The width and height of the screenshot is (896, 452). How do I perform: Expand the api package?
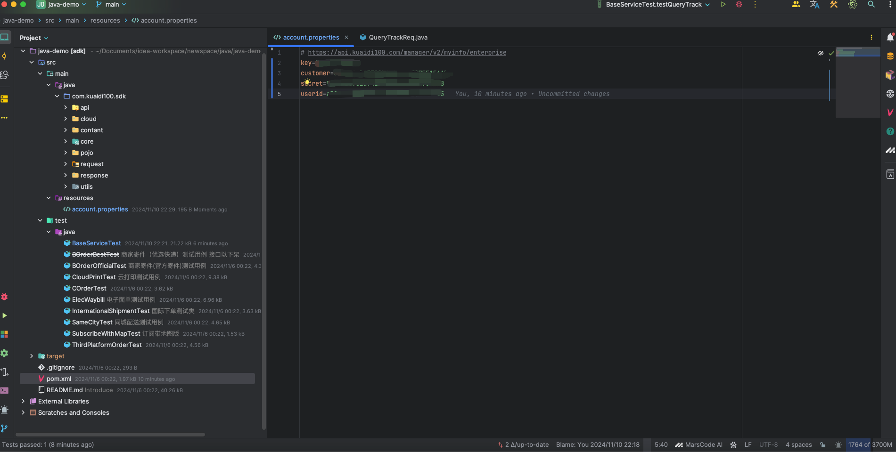point(66,107)
